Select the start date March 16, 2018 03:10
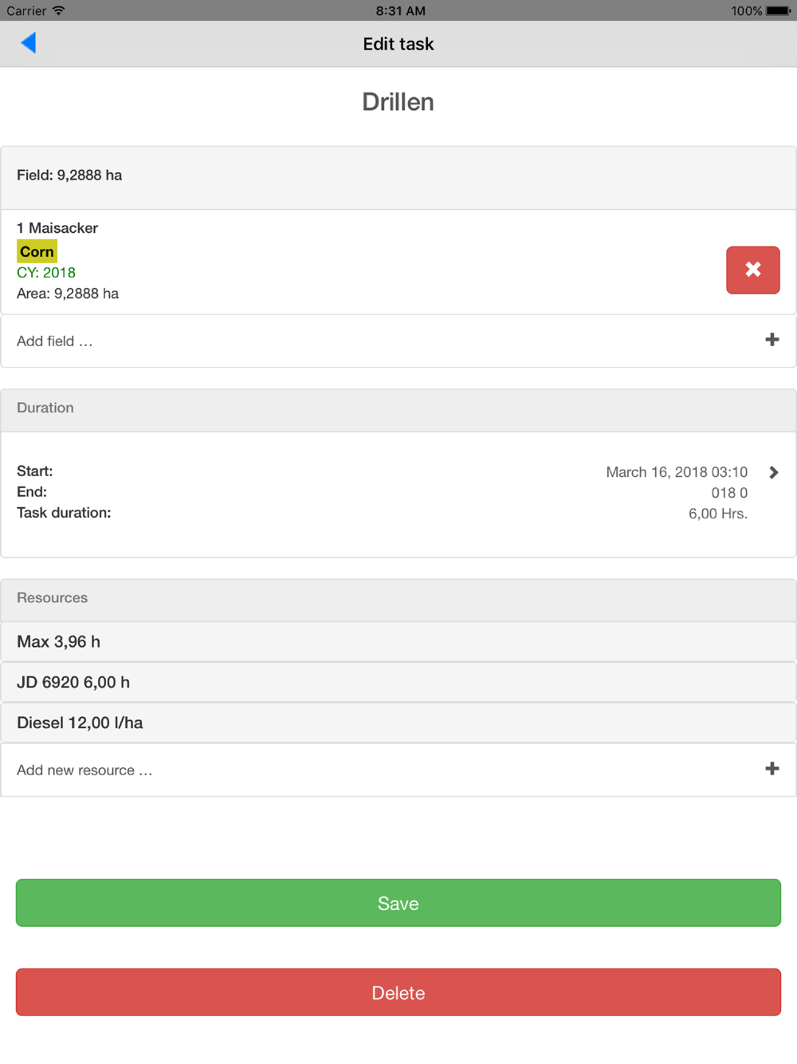 pos(676,472)
